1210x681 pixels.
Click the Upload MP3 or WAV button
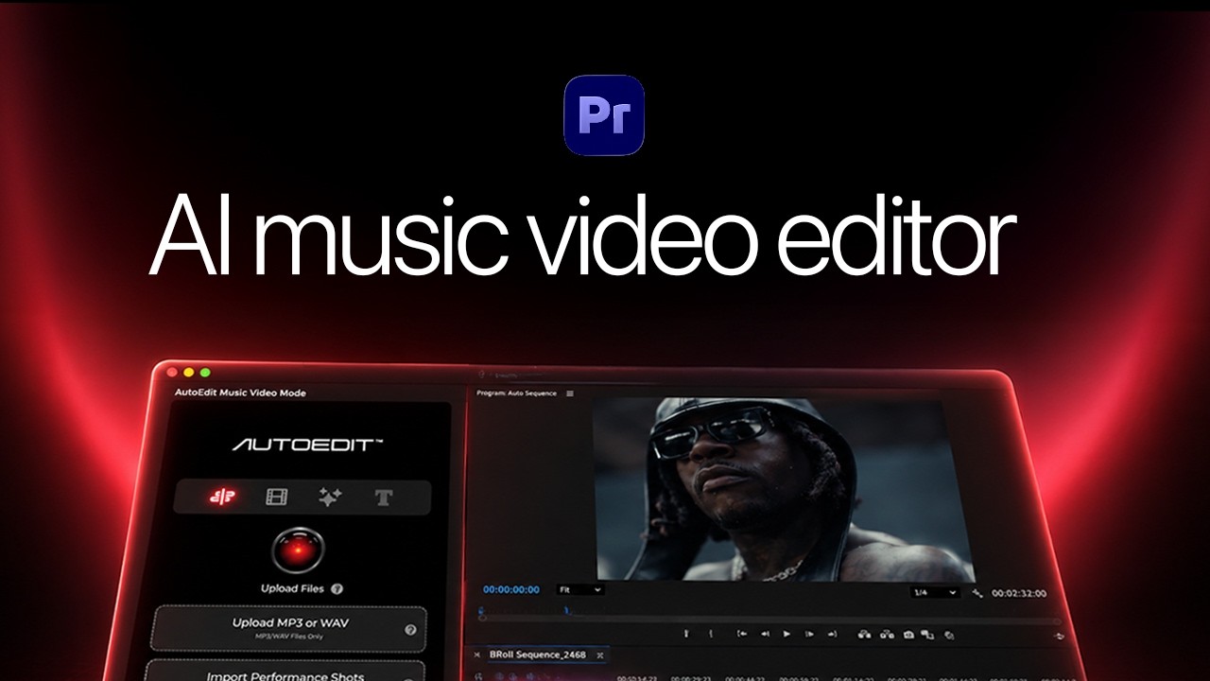pyautogui.click(x=288, y=629)
